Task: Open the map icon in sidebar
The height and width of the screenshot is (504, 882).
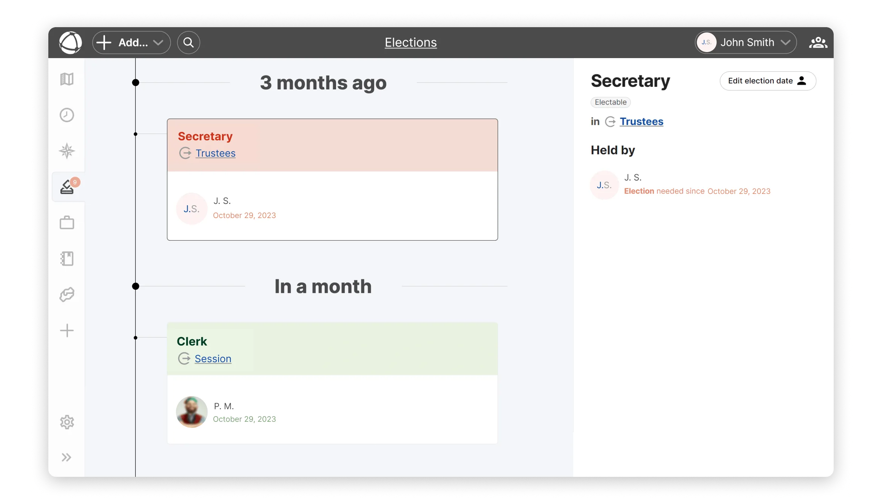Action: point(67,79)
